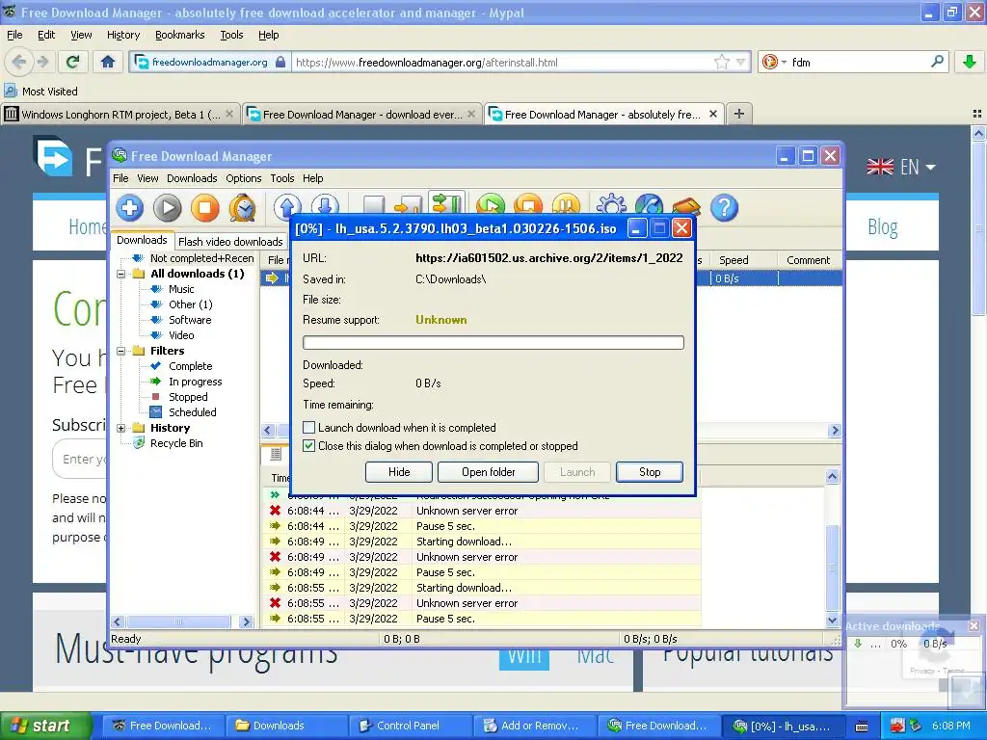Viewport: 987px width, 740px height.
Task: Close the Active downloads floating panel
Action: click(x=974, y=625)
